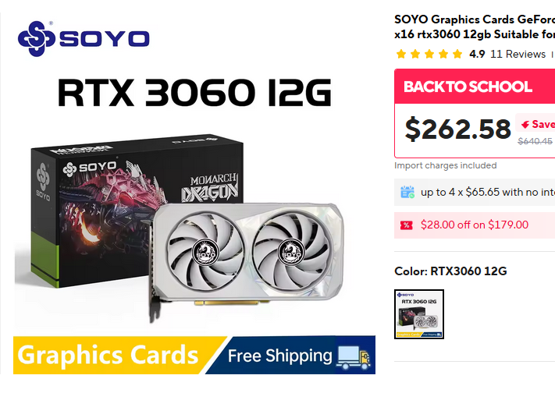Click the red percent coupon icon
Screen dimensions: 555x393
click(x=407, y=225)
